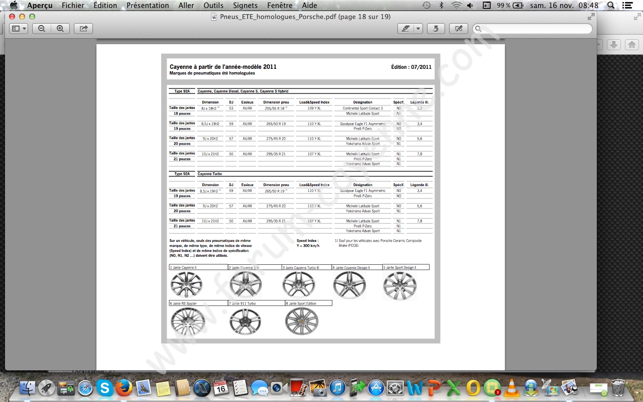Show the edit annotation toolbar
The image size is (643, 402).
point(459,29)
